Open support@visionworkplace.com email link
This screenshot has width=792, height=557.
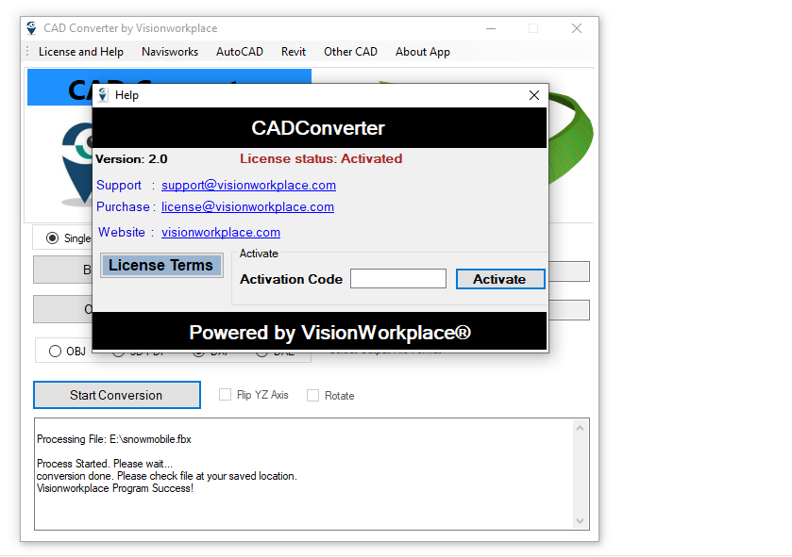248,185
